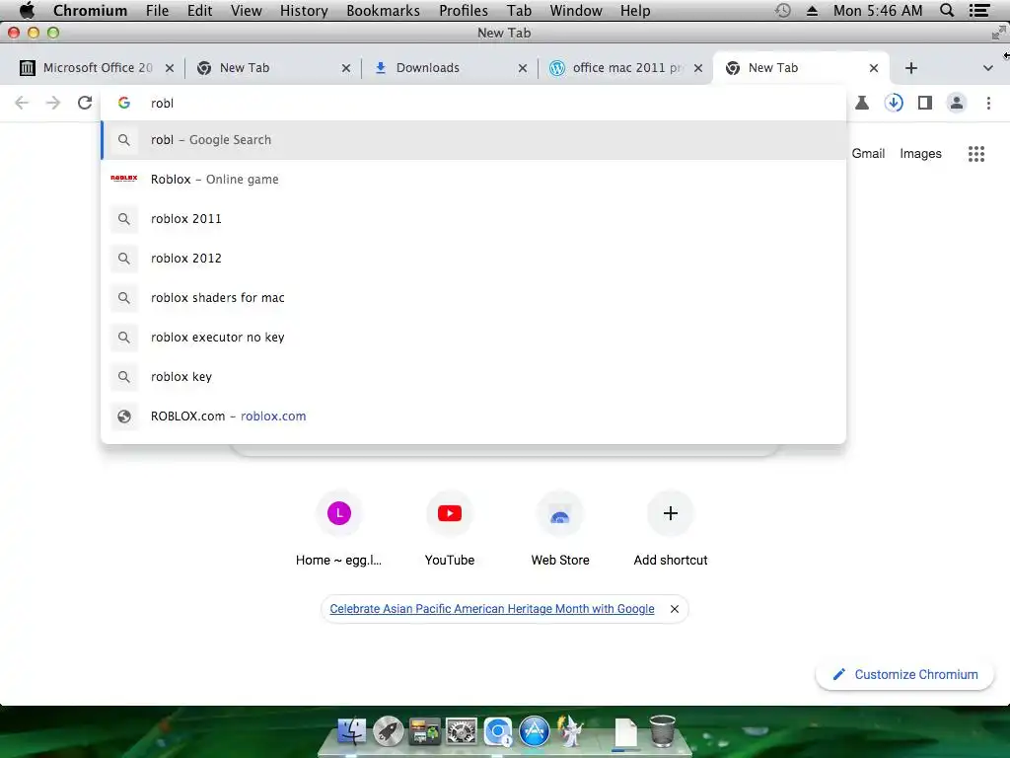Close the Downloads tab
Image resolution: width=1010 pixels, height=758 pixels.
coord(523,68)
